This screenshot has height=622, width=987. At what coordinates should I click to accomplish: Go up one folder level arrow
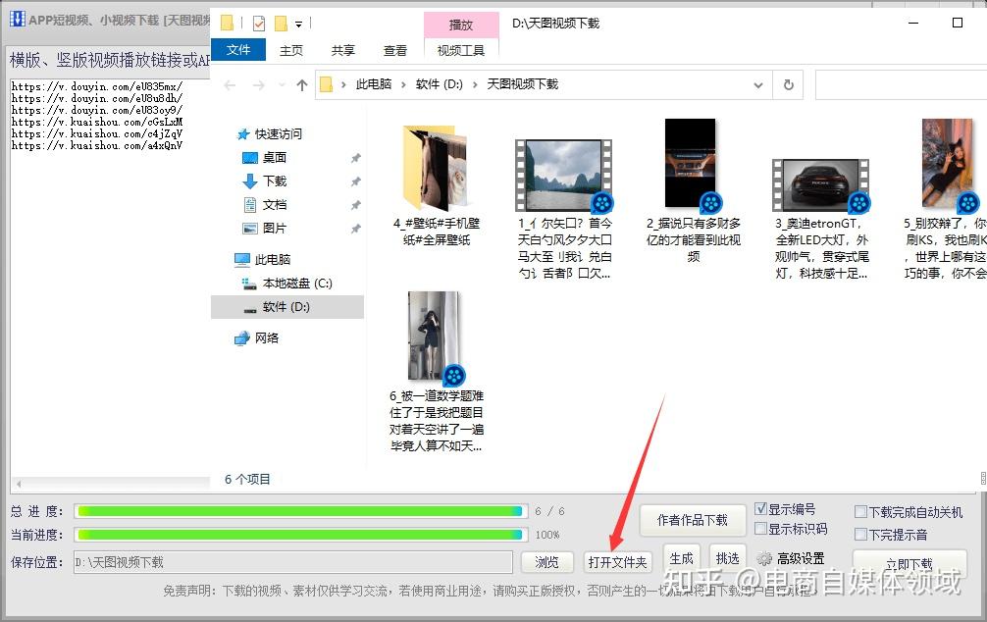(x=302, y=85)
